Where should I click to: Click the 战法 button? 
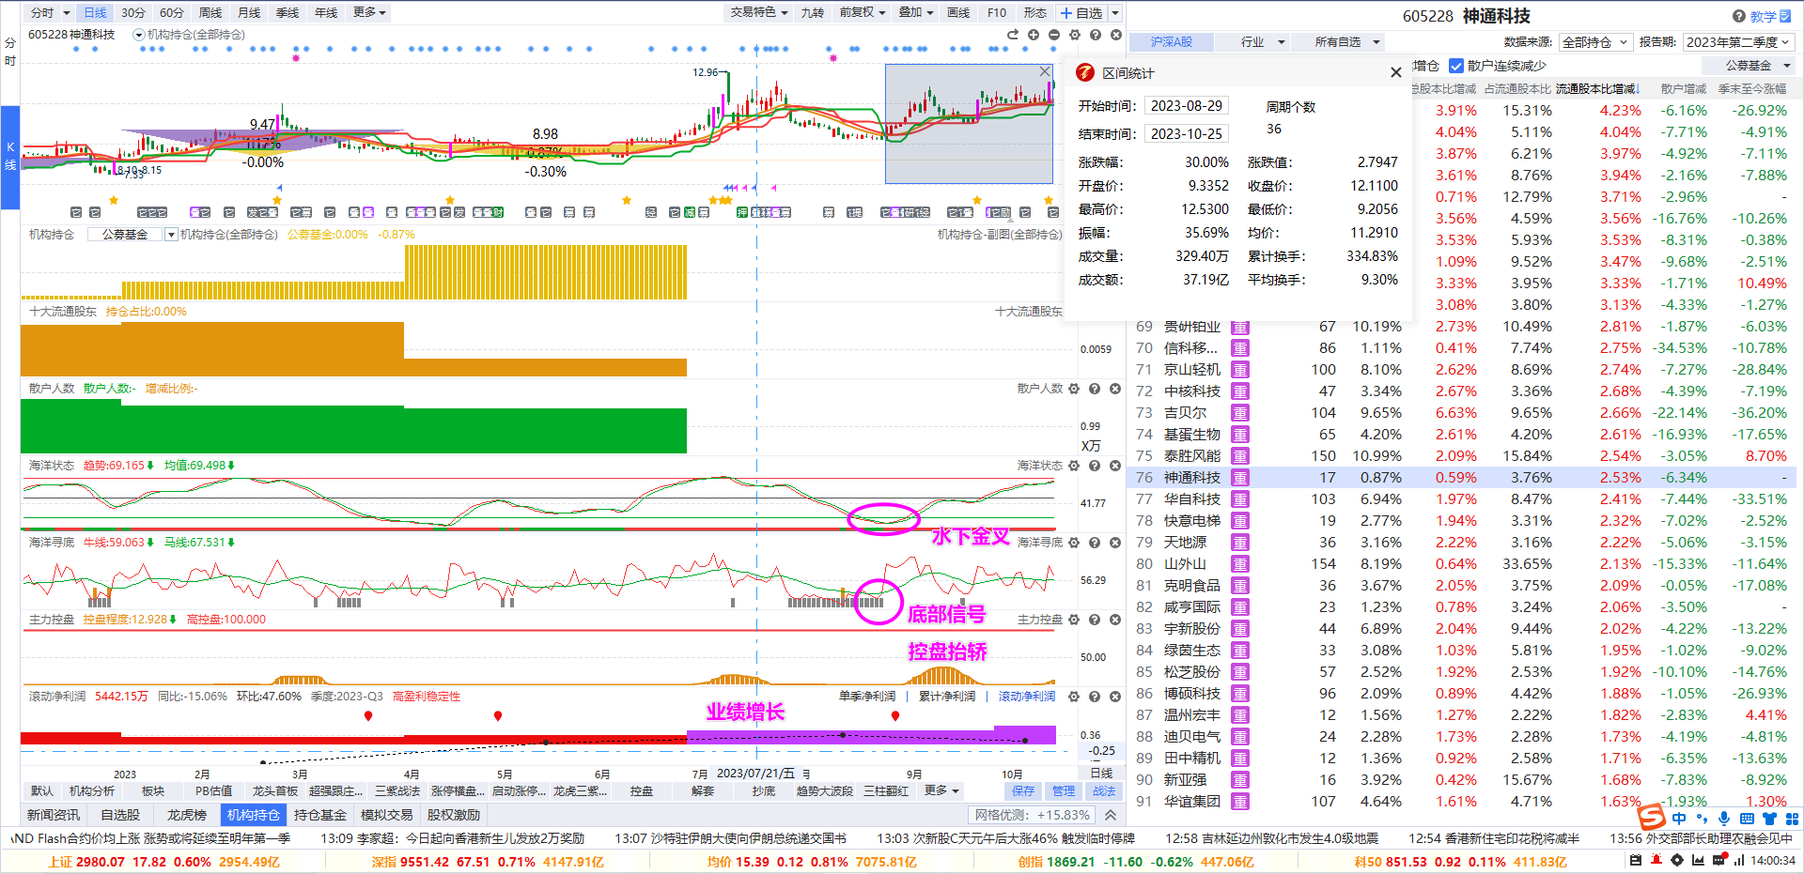click(1104, 791)
